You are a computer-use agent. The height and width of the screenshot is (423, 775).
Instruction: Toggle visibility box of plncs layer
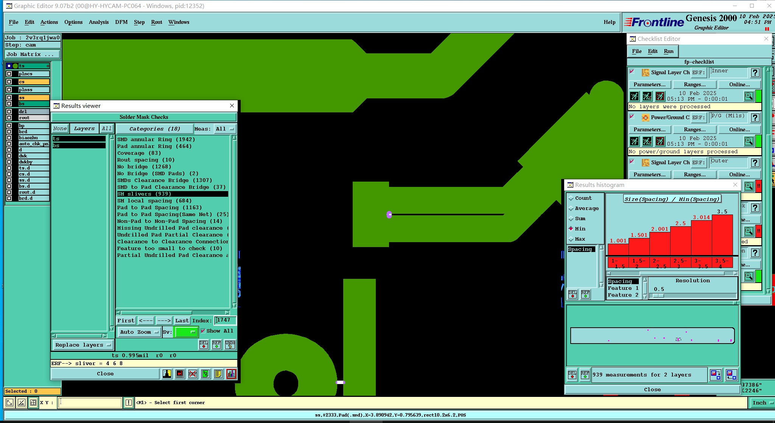[x=9, y=74]
